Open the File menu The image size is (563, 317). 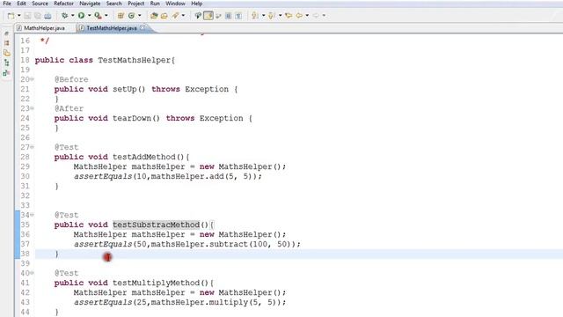pyautogui.click(x=7, y=4)
